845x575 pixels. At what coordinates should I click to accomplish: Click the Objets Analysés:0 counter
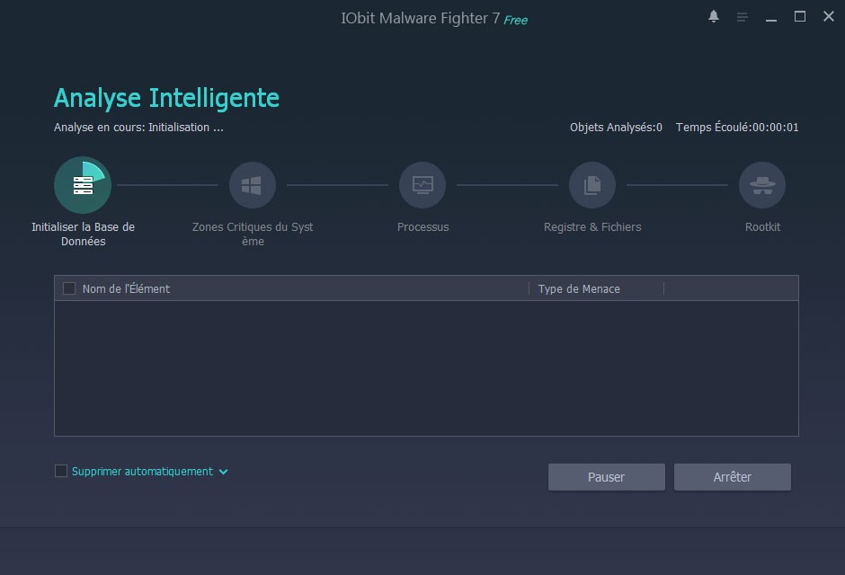[x=616, y=128]
